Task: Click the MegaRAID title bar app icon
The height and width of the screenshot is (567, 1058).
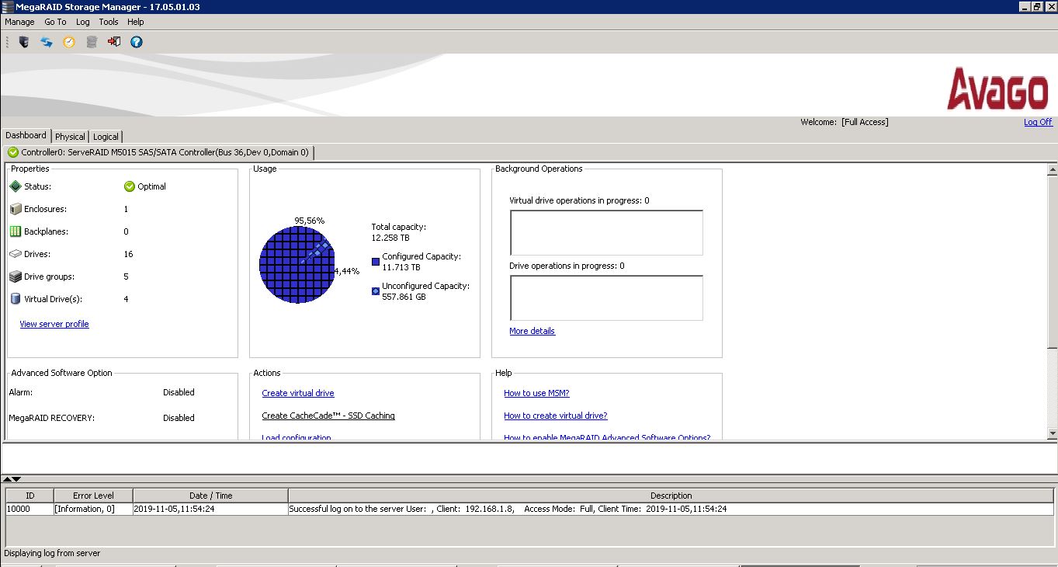Action: click(7, 6)
